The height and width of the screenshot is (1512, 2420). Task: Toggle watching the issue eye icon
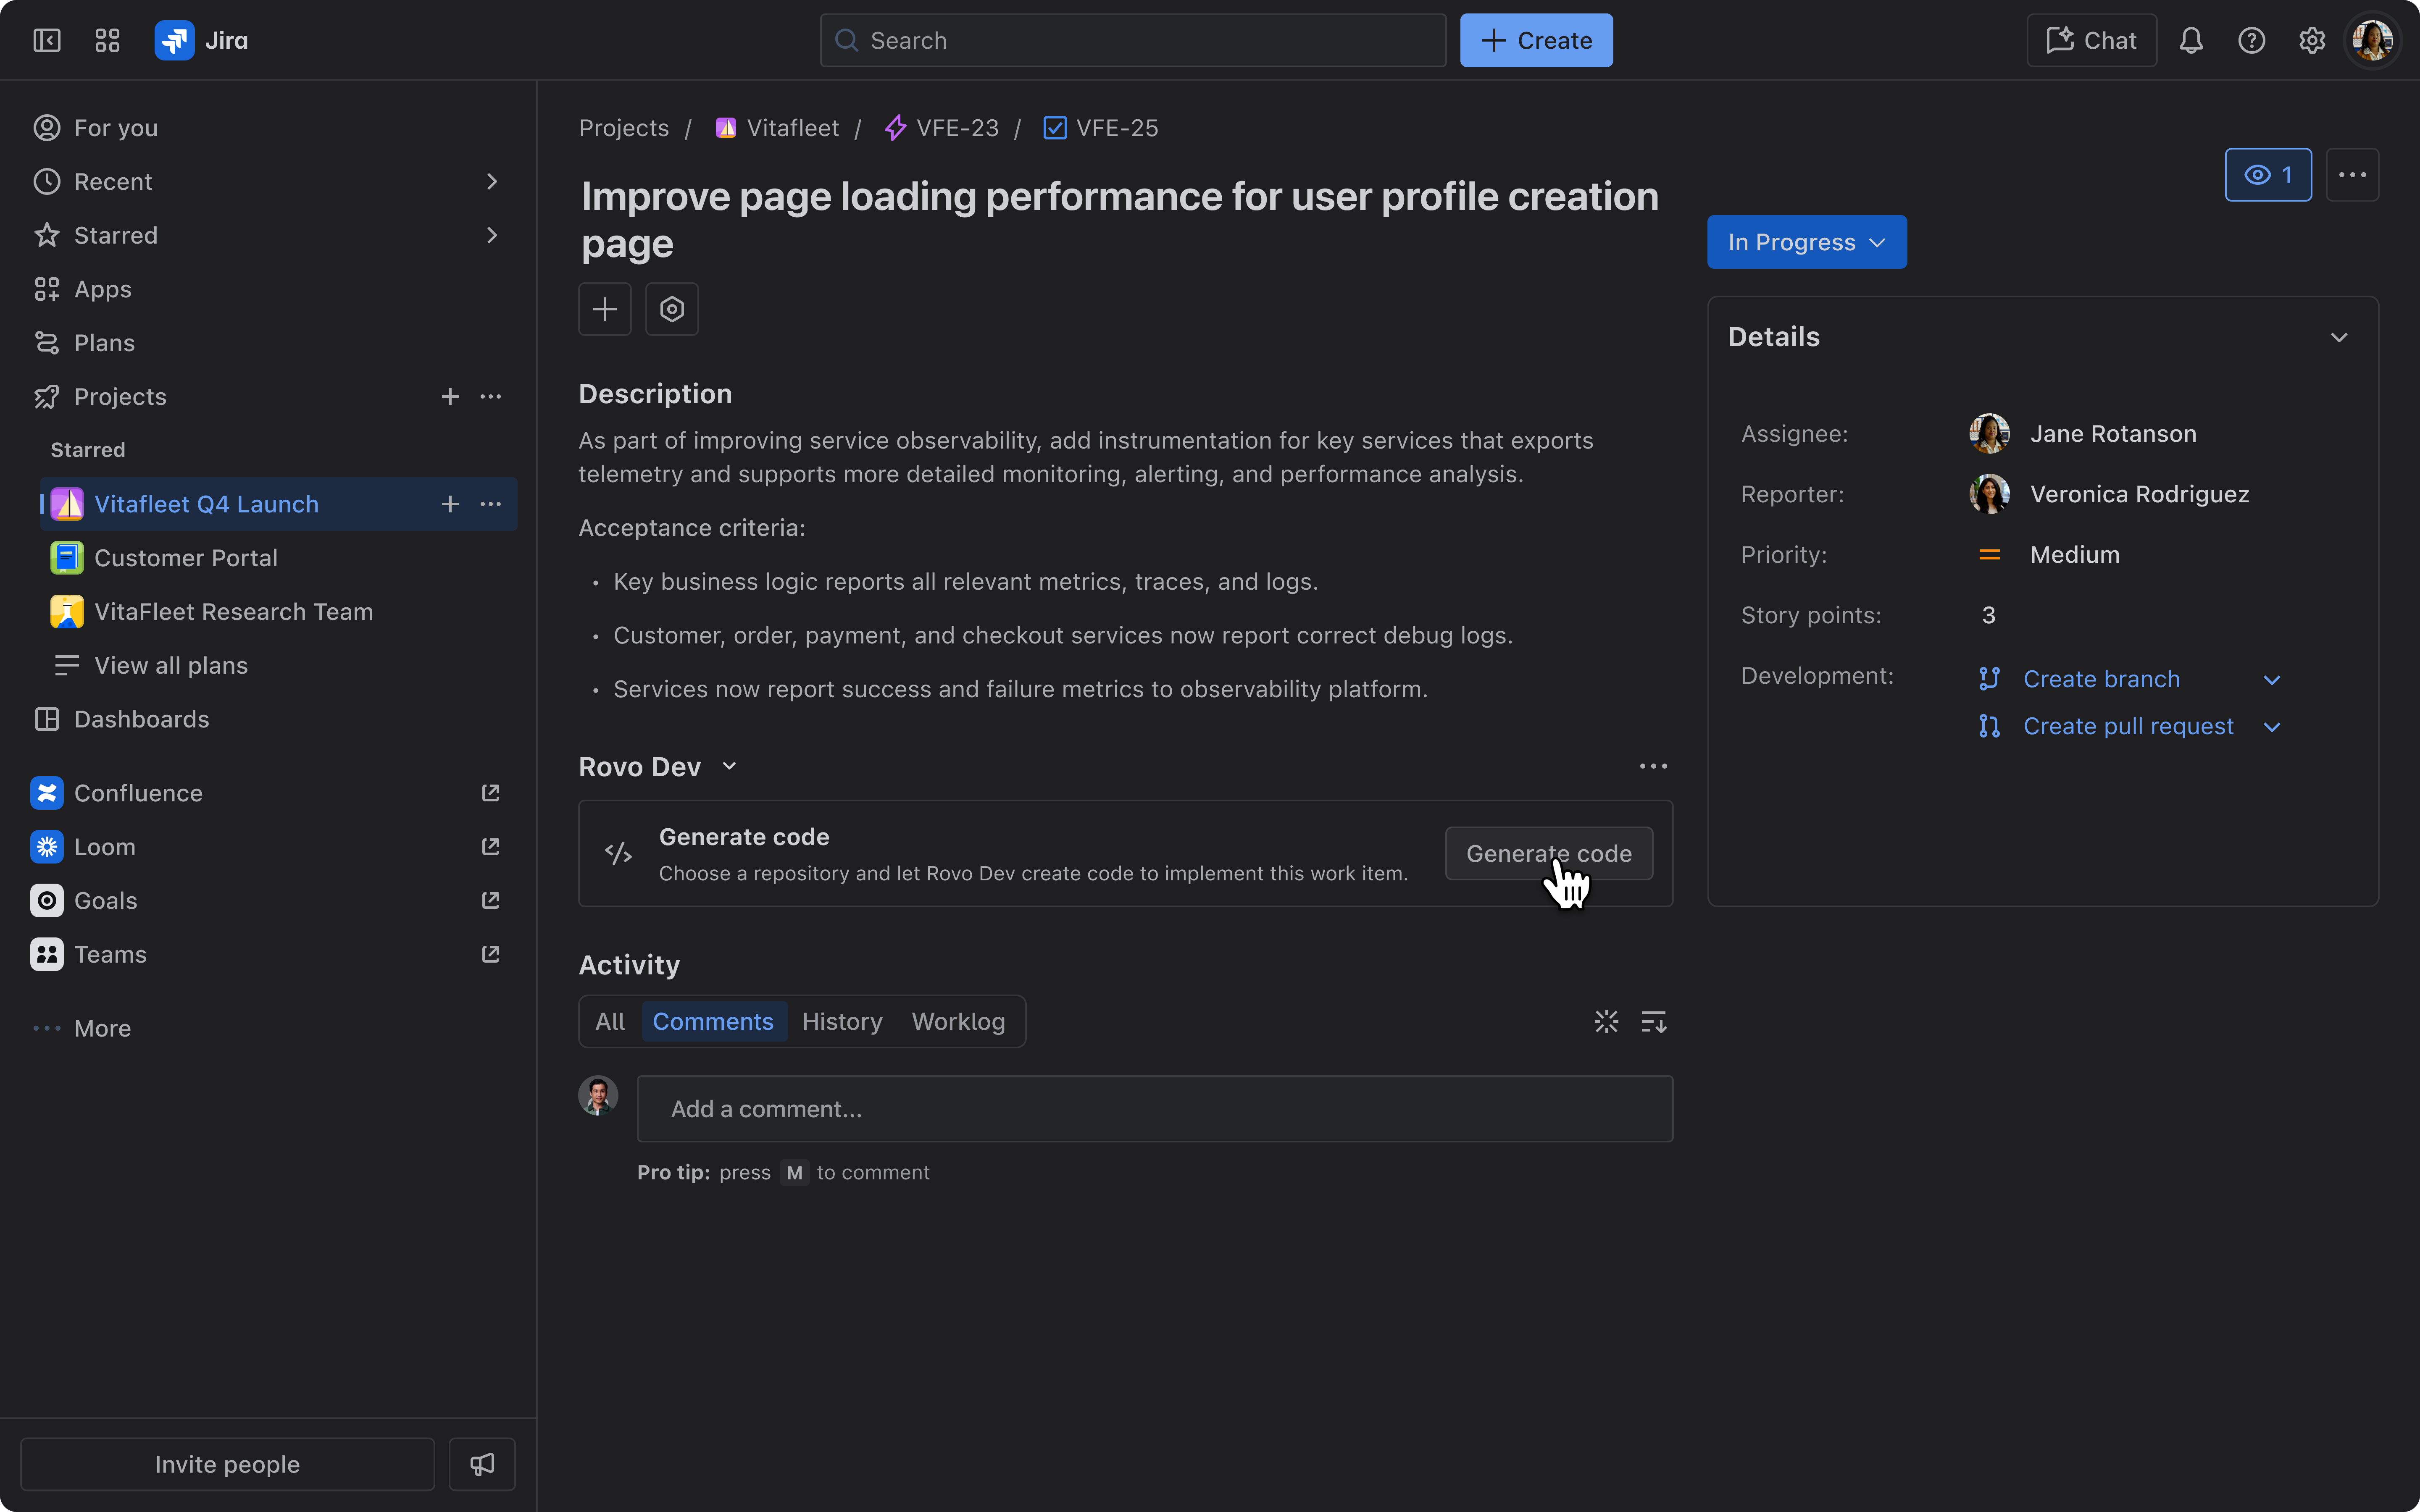point(2267,174)
